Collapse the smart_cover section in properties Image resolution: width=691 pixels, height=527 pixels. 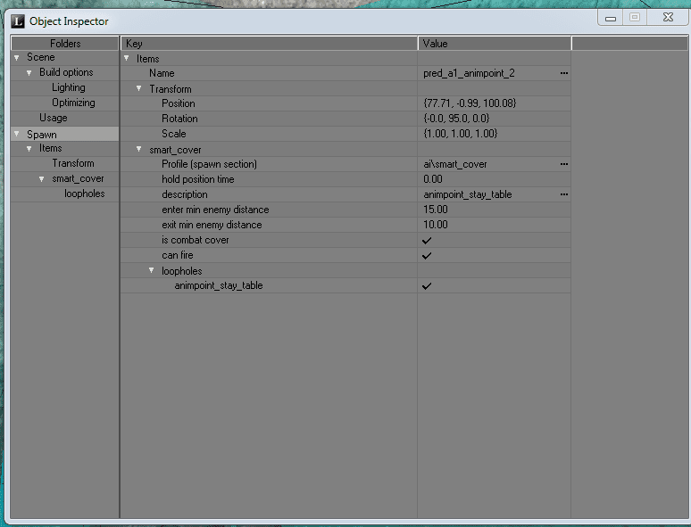(x=139, y=150)
